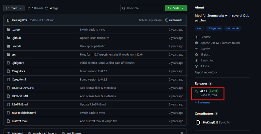Click the pulse icon beside Activity
Image resolution: width=261 pixels, height=134 pixels.
point(197,49)
